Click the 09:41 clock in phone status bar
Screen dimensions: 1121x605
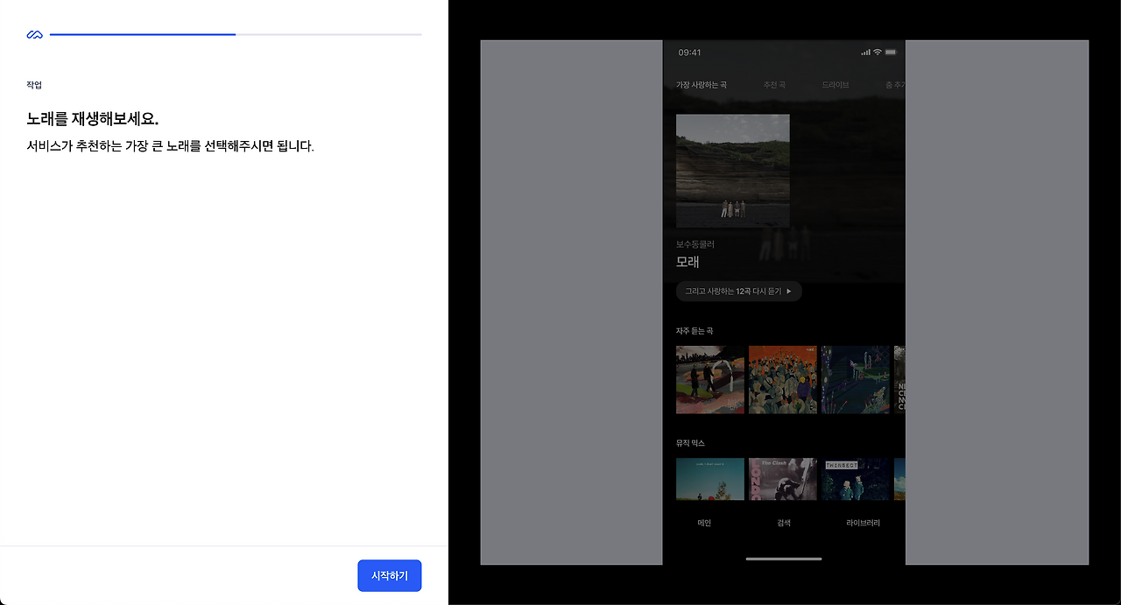pos(689,53)
